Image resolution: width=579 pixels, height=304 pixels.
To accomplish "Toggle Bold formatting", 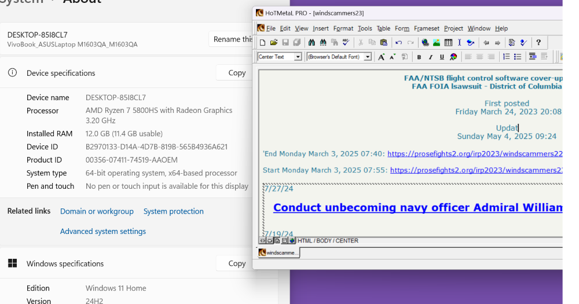I will [x=420, y=57].
